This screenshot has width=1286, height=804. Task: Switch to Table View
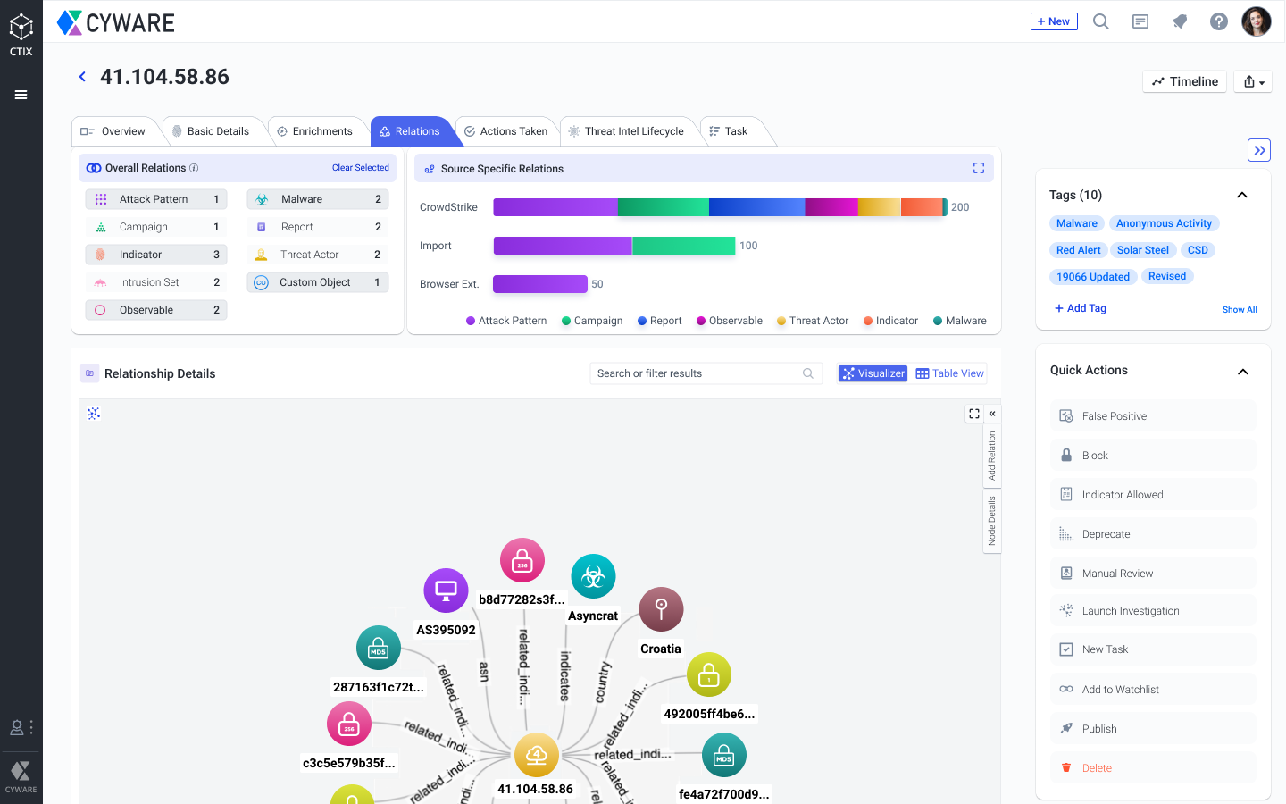[x=949, y=373]
